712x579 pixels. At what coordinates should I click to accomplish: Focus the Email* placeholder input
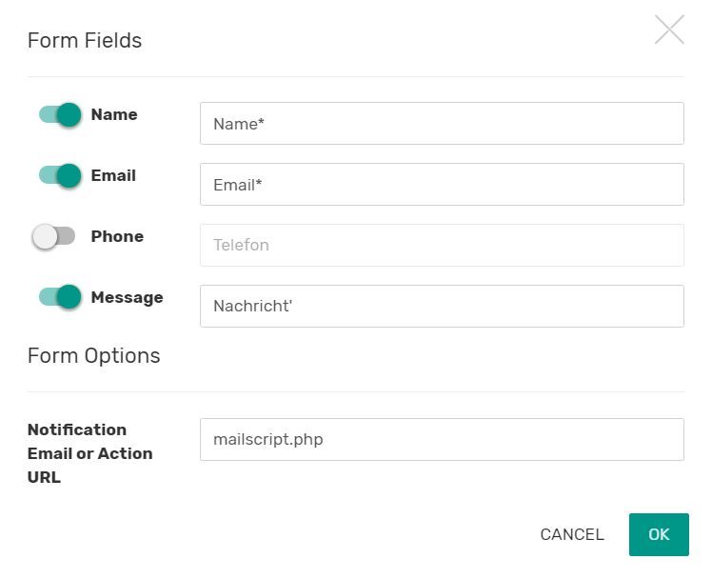tap(442, 185)
